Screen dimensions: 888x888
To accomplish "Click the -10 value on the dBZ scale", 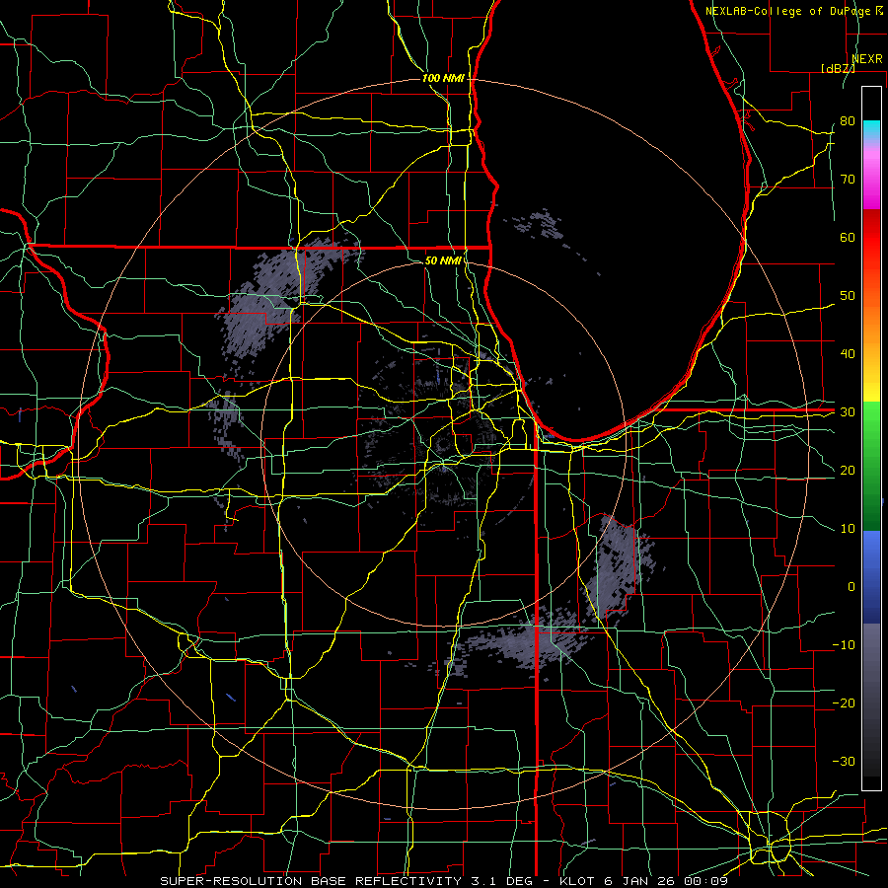I will pos(844,645).
